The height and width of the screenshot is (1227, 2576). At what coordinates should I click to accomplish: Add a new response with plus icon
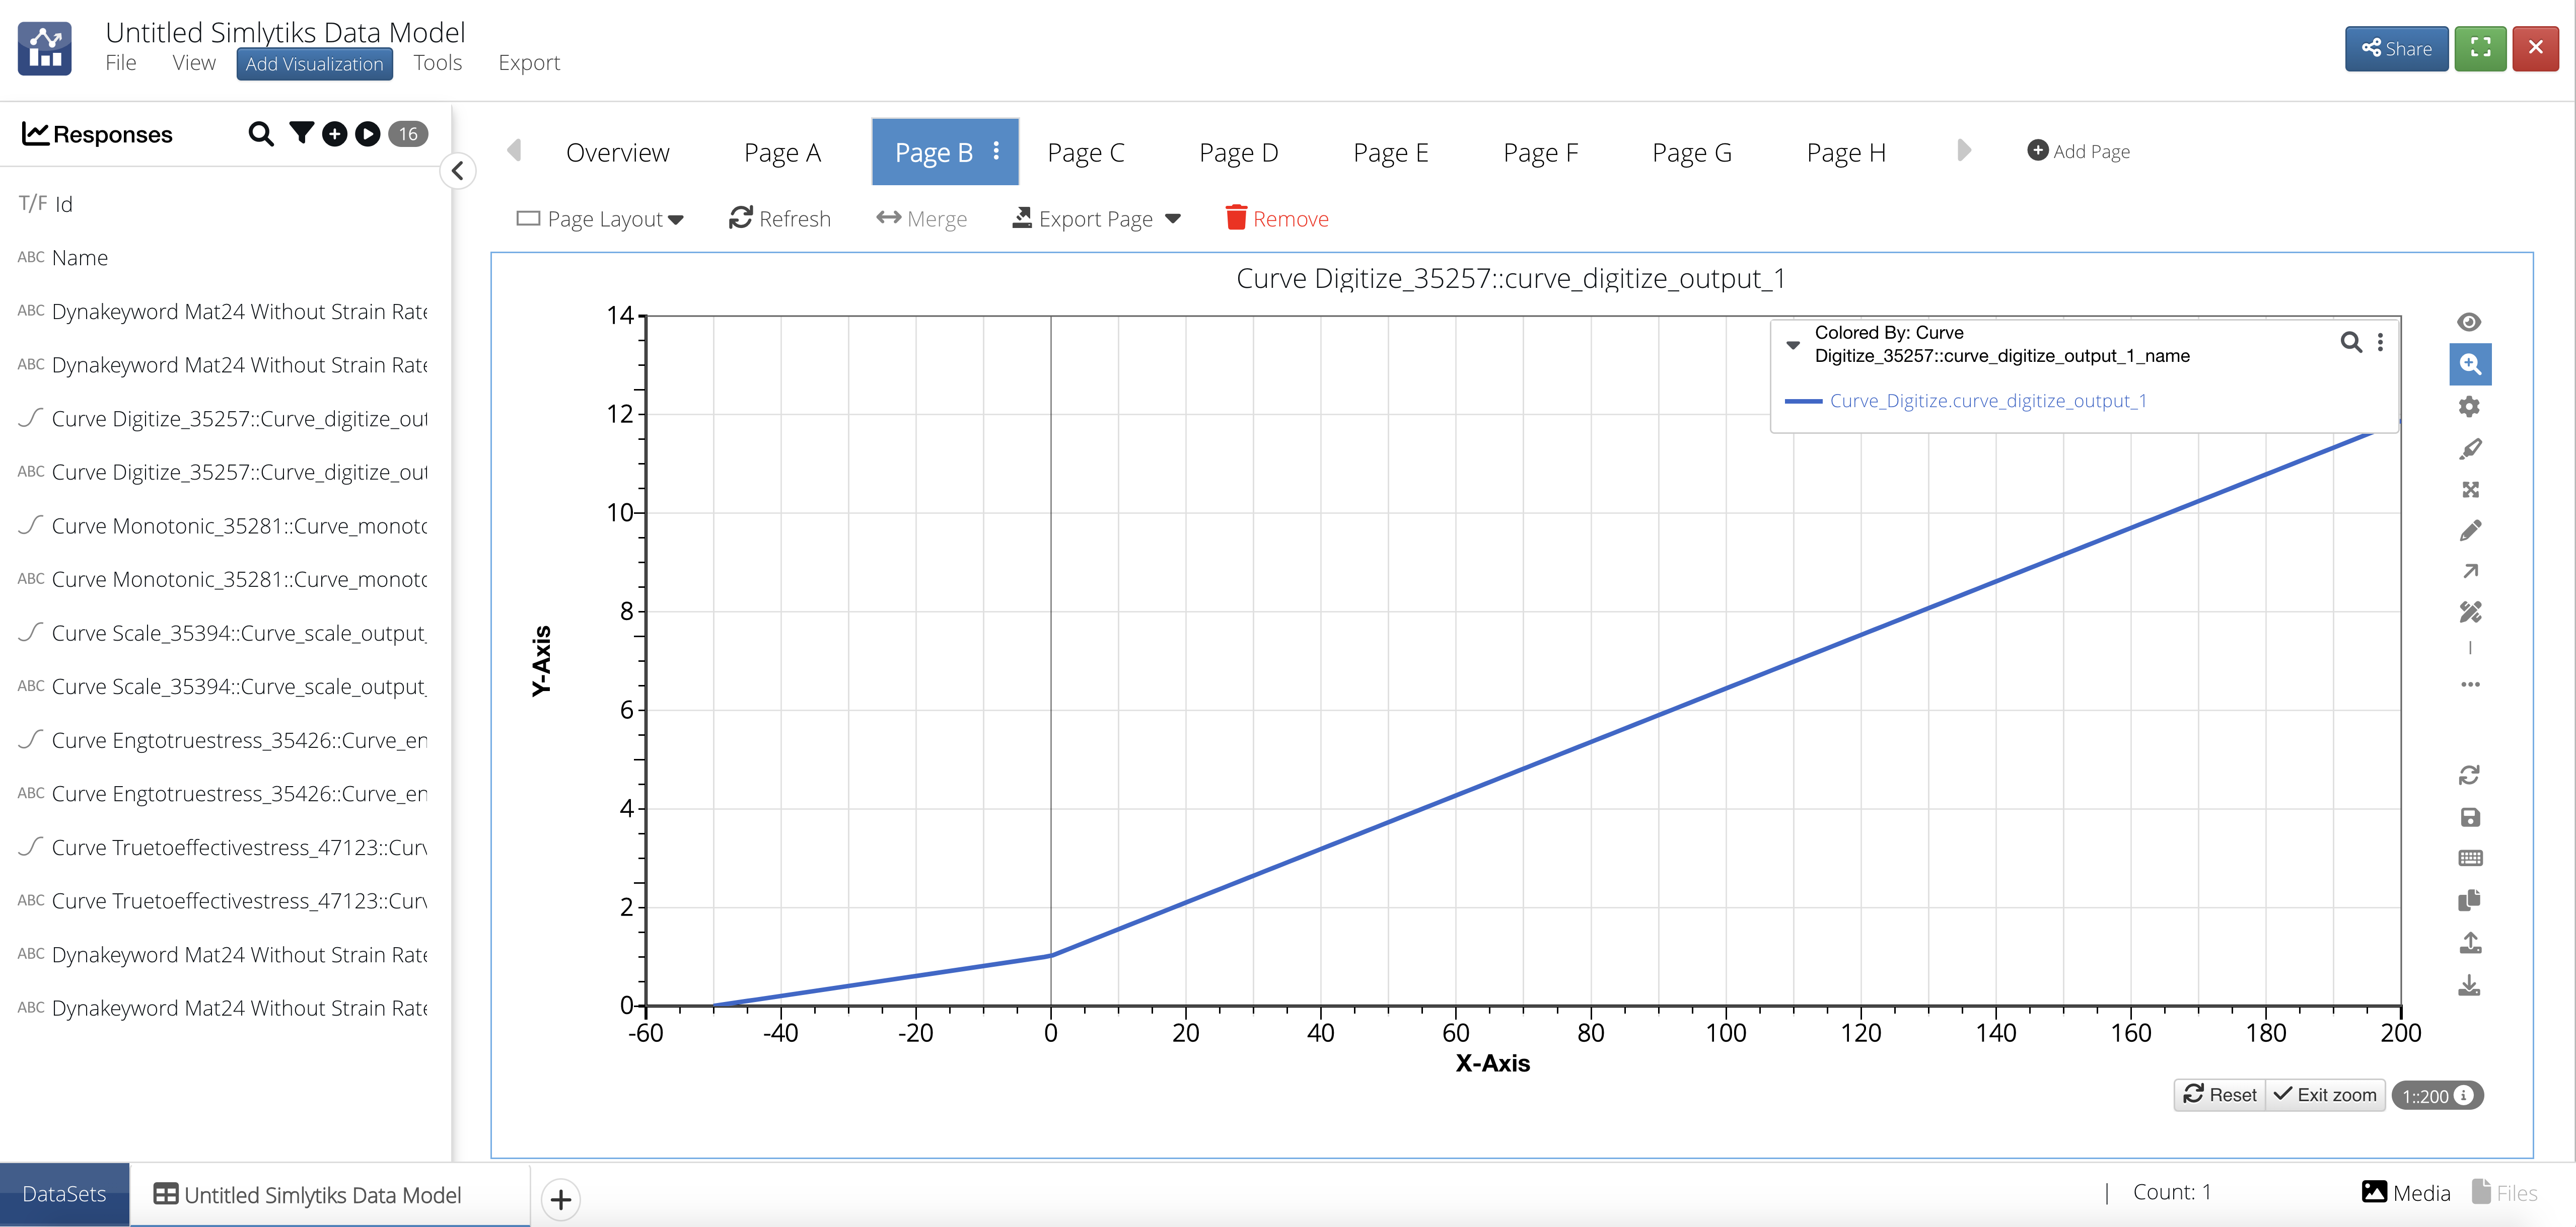point(335,134)
